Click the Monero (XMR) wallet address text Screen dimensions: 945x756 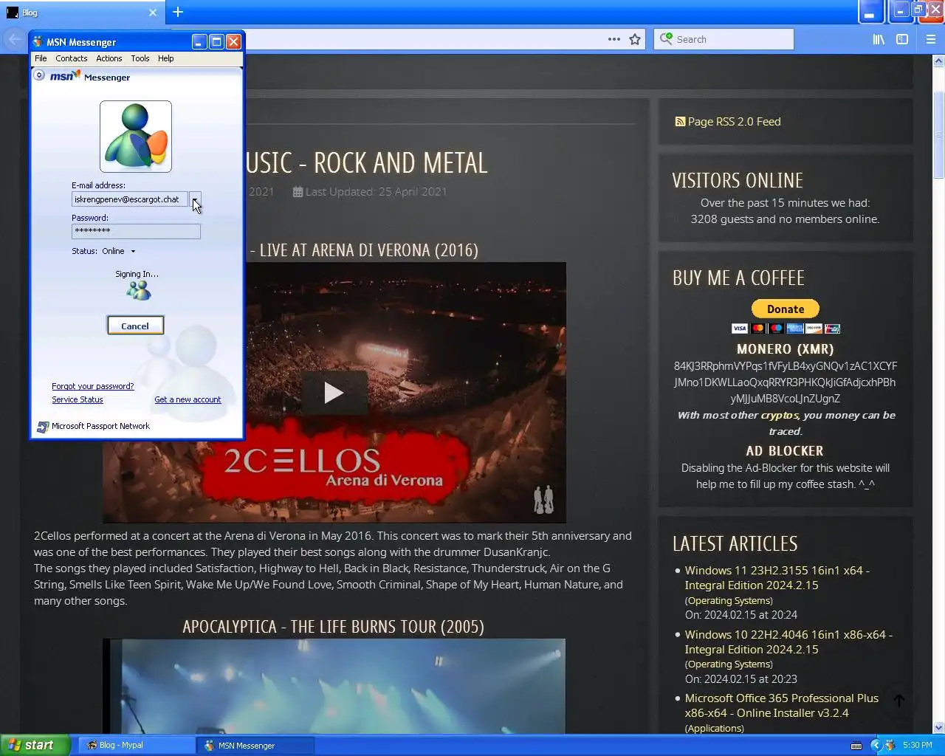(x=786, y=382)
